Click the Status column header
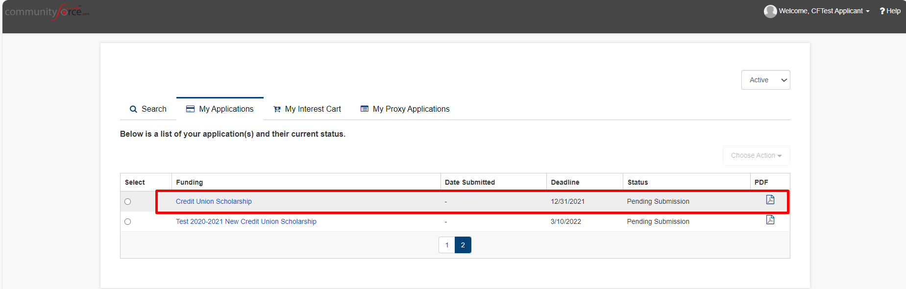This screenshot has width=906, height=289. point(637,182)
